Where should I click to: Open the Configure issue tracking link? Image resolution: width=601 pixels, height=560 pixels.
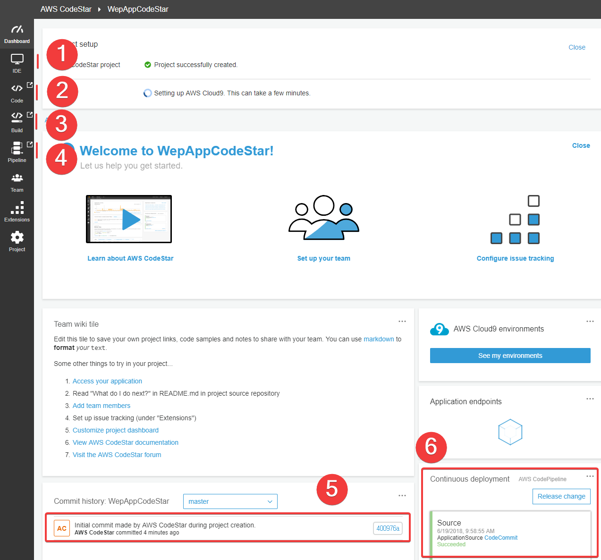click(516, 258)
